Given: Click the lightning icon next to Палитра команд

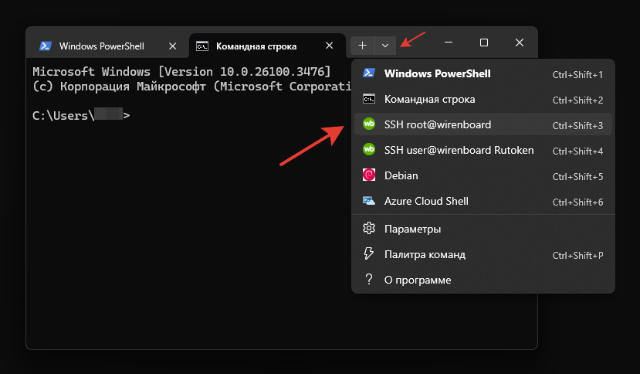Looking at the screenshot, I should (x=368, y=253).
